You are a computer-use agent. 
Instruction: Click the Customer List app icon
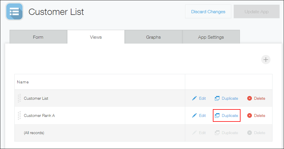coord(14,12)
